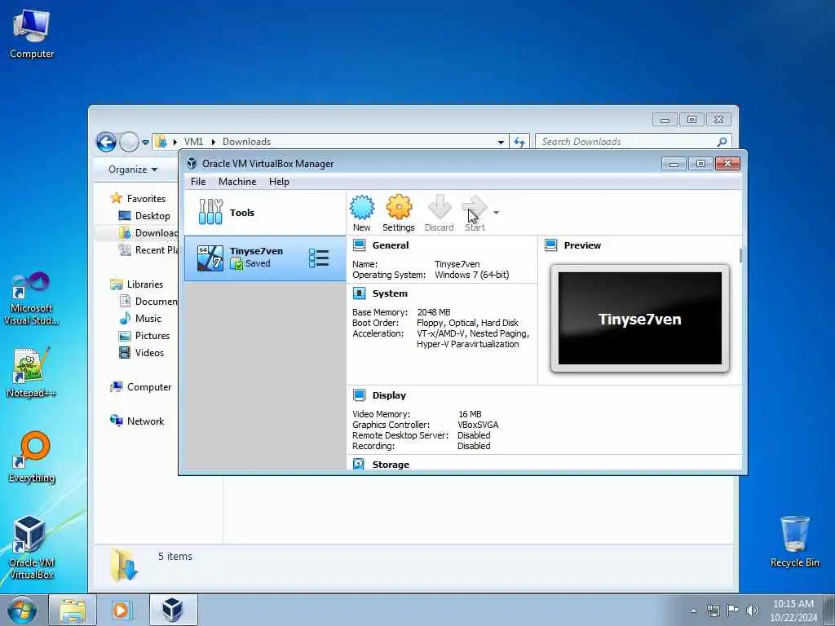This screenshot has height=626, width=835.
Task: Open the Tinyse7ven machine tools menu icon
Action: pos(319,258)
